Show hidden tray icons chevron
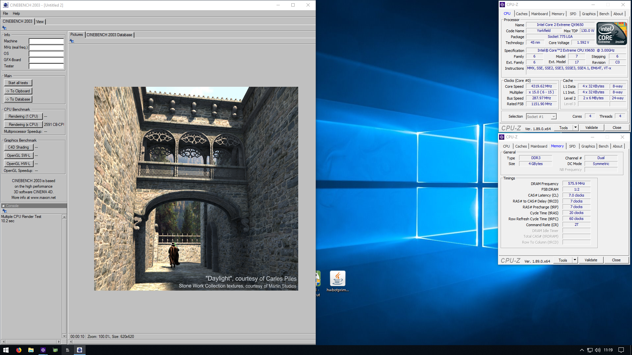This screenshot has width=632, height=355. pyautogui.click(x=582, y=350)
